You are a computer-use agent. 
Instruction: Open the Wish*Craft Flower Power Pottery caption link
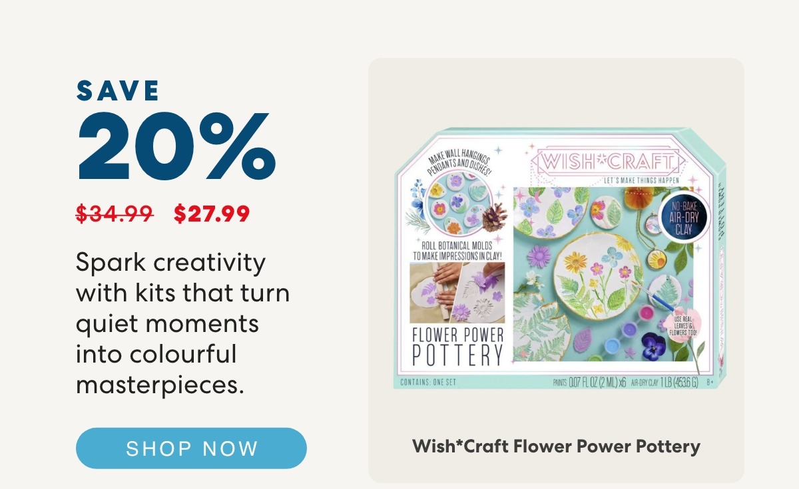[556, 446]
